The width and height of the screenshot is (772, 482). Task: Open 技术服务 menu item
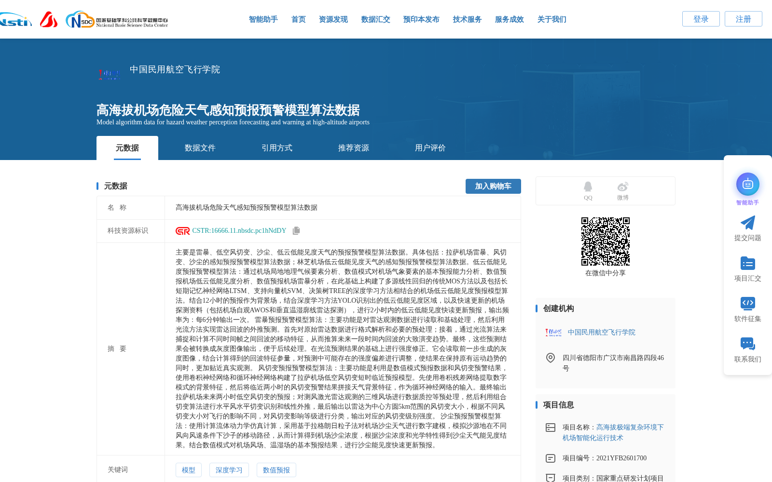468,19
